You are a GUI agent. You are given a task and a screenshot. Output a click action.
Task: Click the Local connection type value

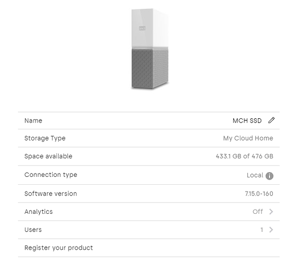coord(255,175)
